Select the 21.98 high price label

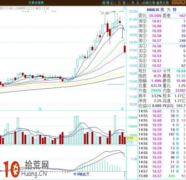[105, 13]
